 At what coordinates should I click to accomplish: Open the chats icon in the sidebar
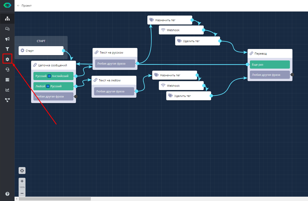7,29
